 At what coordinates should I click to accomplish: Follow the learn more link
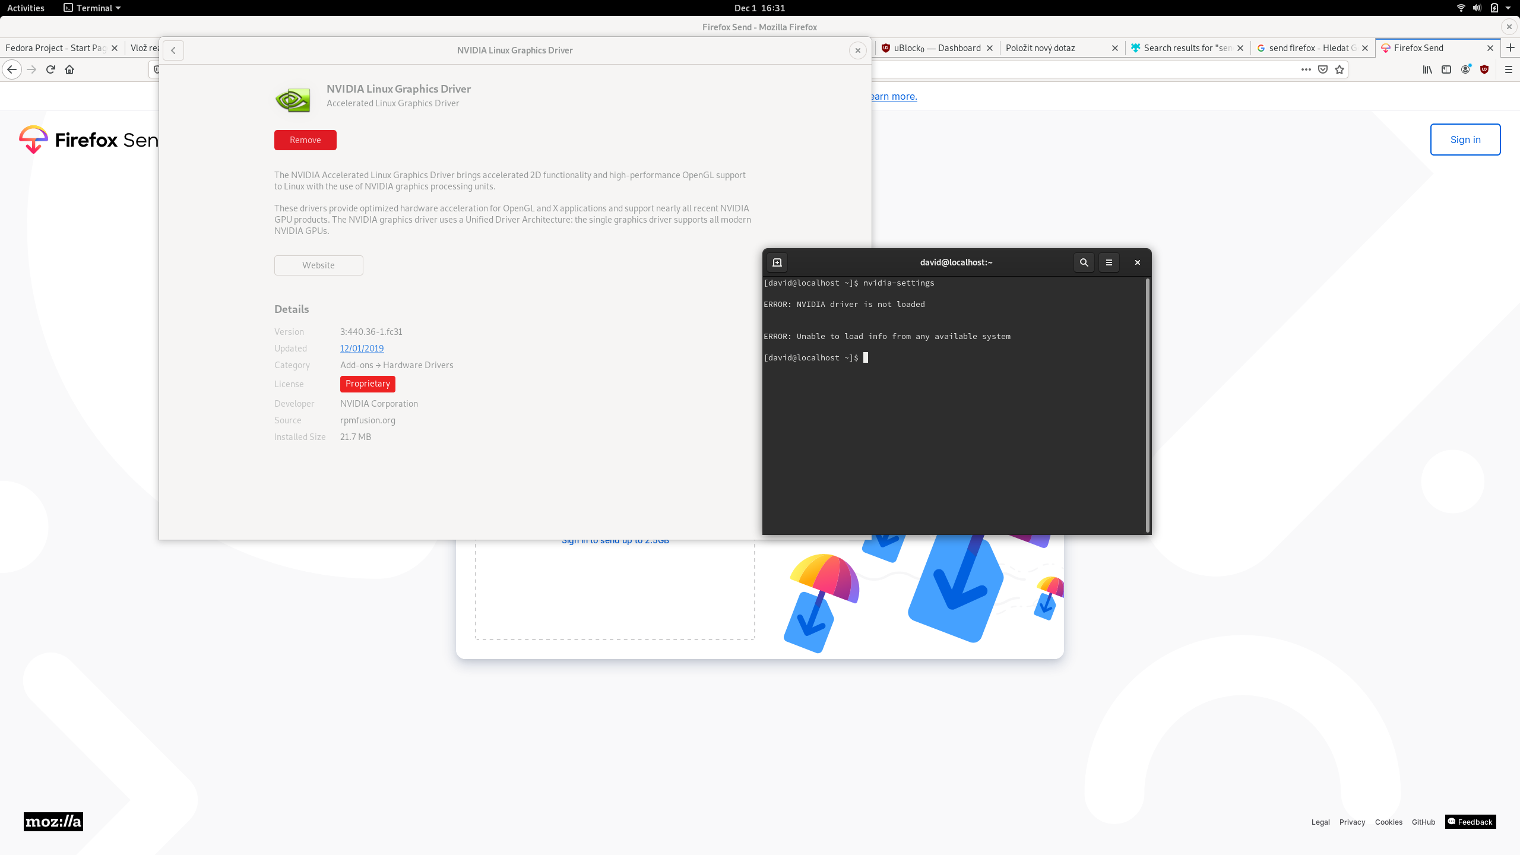[x=894, y=96]
